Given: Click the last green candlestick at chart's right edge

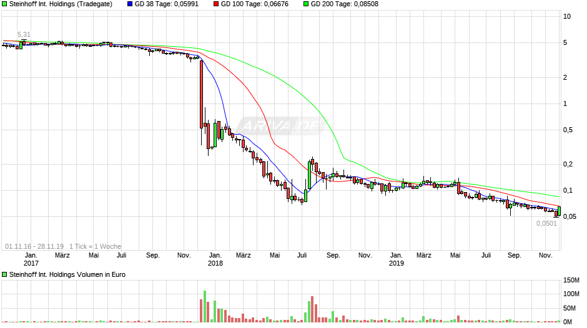Looking at the screenshot, I should (560, 211).
